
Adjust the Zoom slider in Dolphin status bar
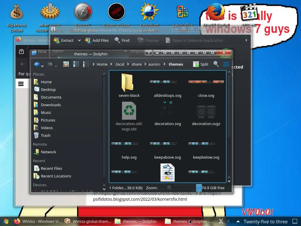coord(177,188)
